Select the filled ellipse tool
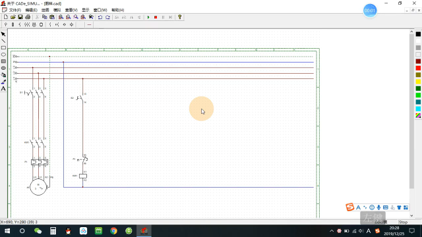Screen dimensions: 422x237 3,68
